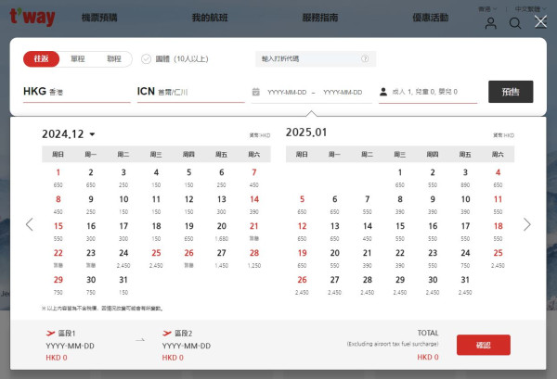Select one-way 單程 option
The width and height of the screenshot is (557, 379).
tap(78, 59)
